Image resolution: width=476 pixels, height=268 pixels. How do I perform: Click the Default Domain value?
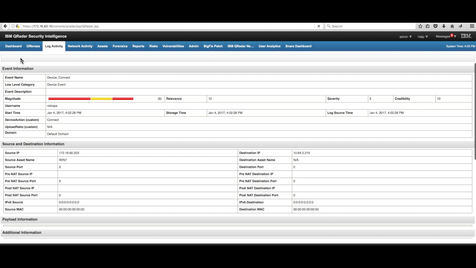pos(58,134)
